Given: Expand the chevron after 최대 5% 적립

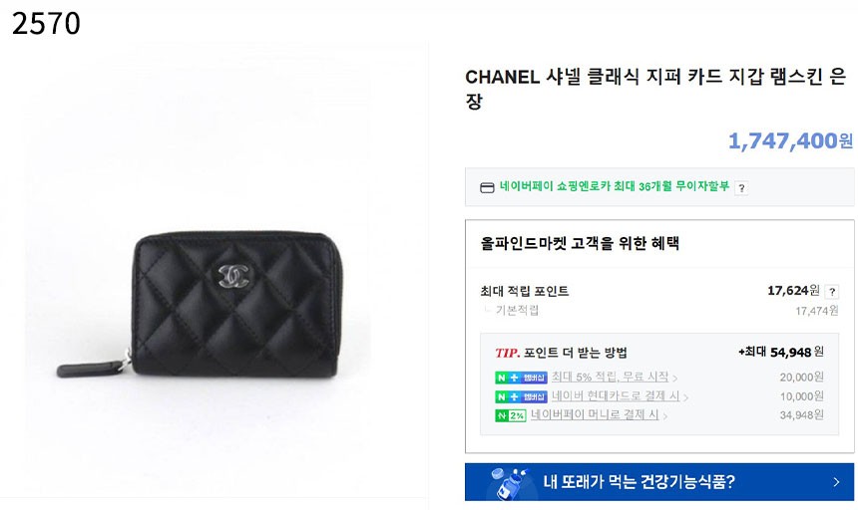Looking at the screenshot, I should point(675,378).
